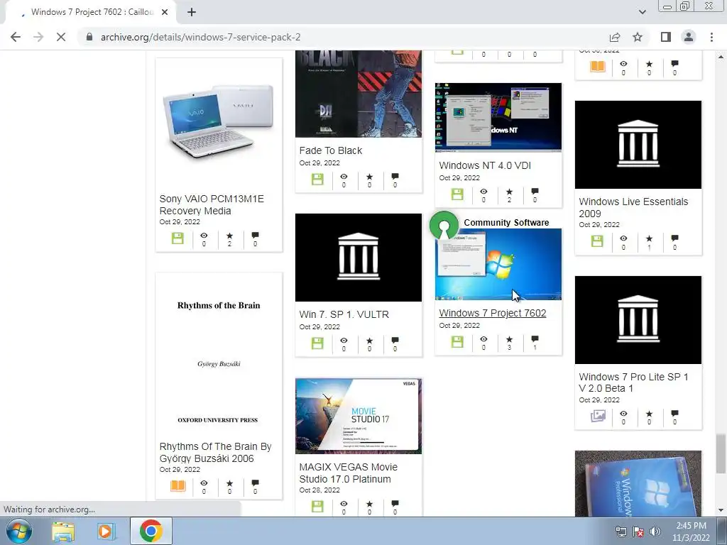Click the Windows Professional box thumbnail
This screenshot has width=727, height=545.
pos(638,483)
